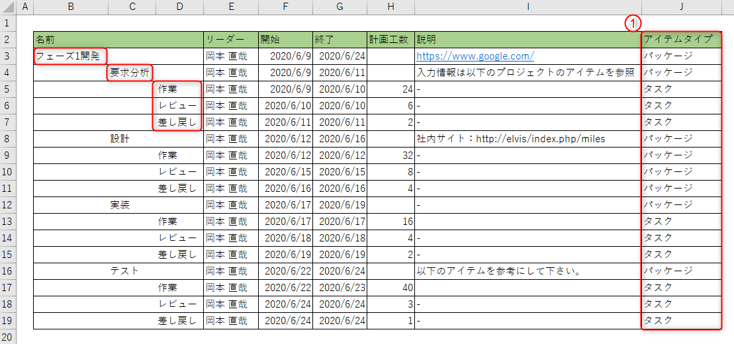Click the テスト cell
This screenshot has height=344, width=734.
124,271
